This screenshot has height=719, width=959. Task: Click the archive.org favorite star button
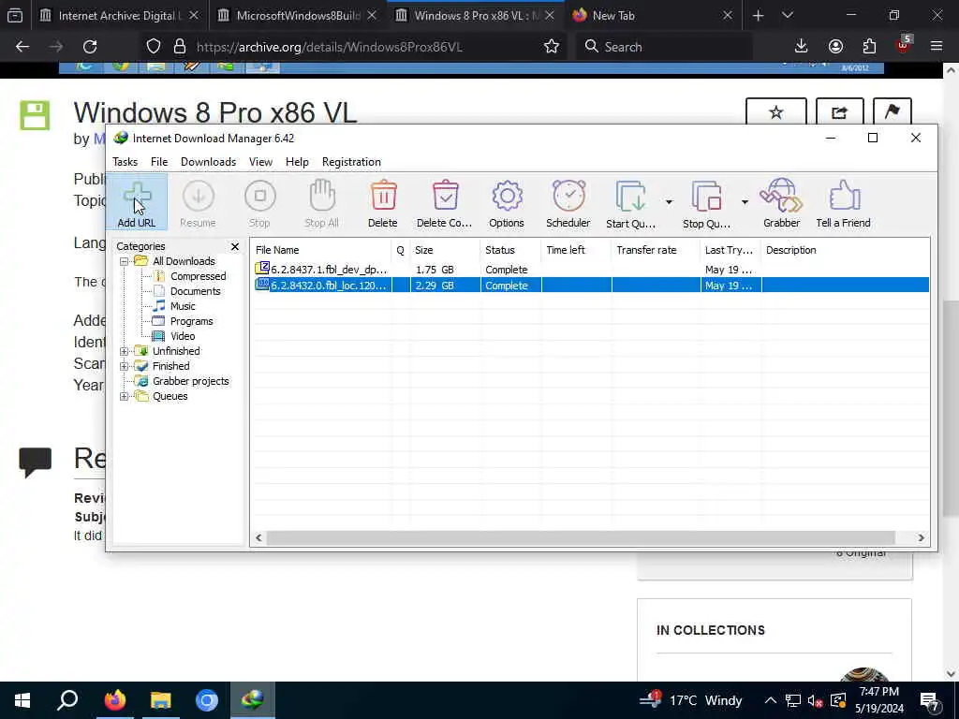point(776,112)
